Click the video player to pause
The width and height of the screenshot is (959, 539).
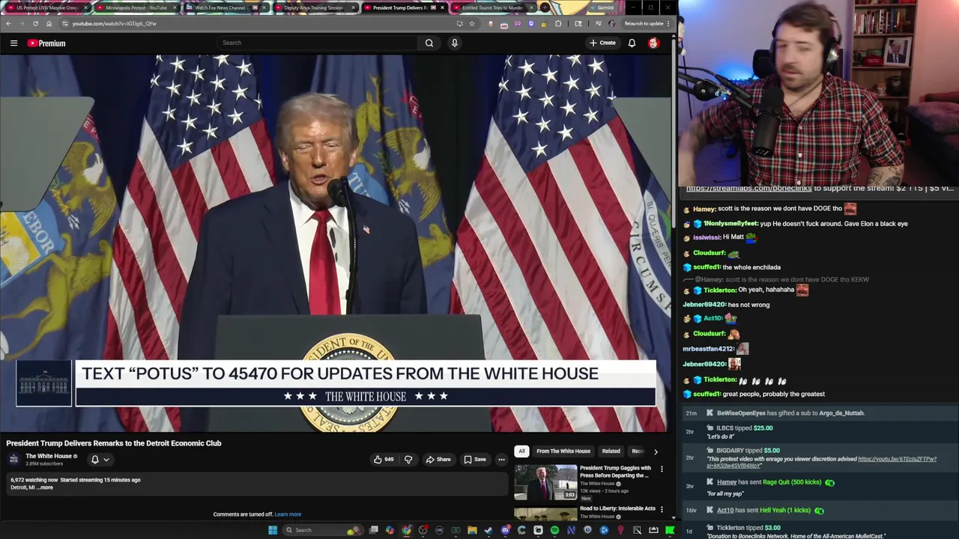336,243
